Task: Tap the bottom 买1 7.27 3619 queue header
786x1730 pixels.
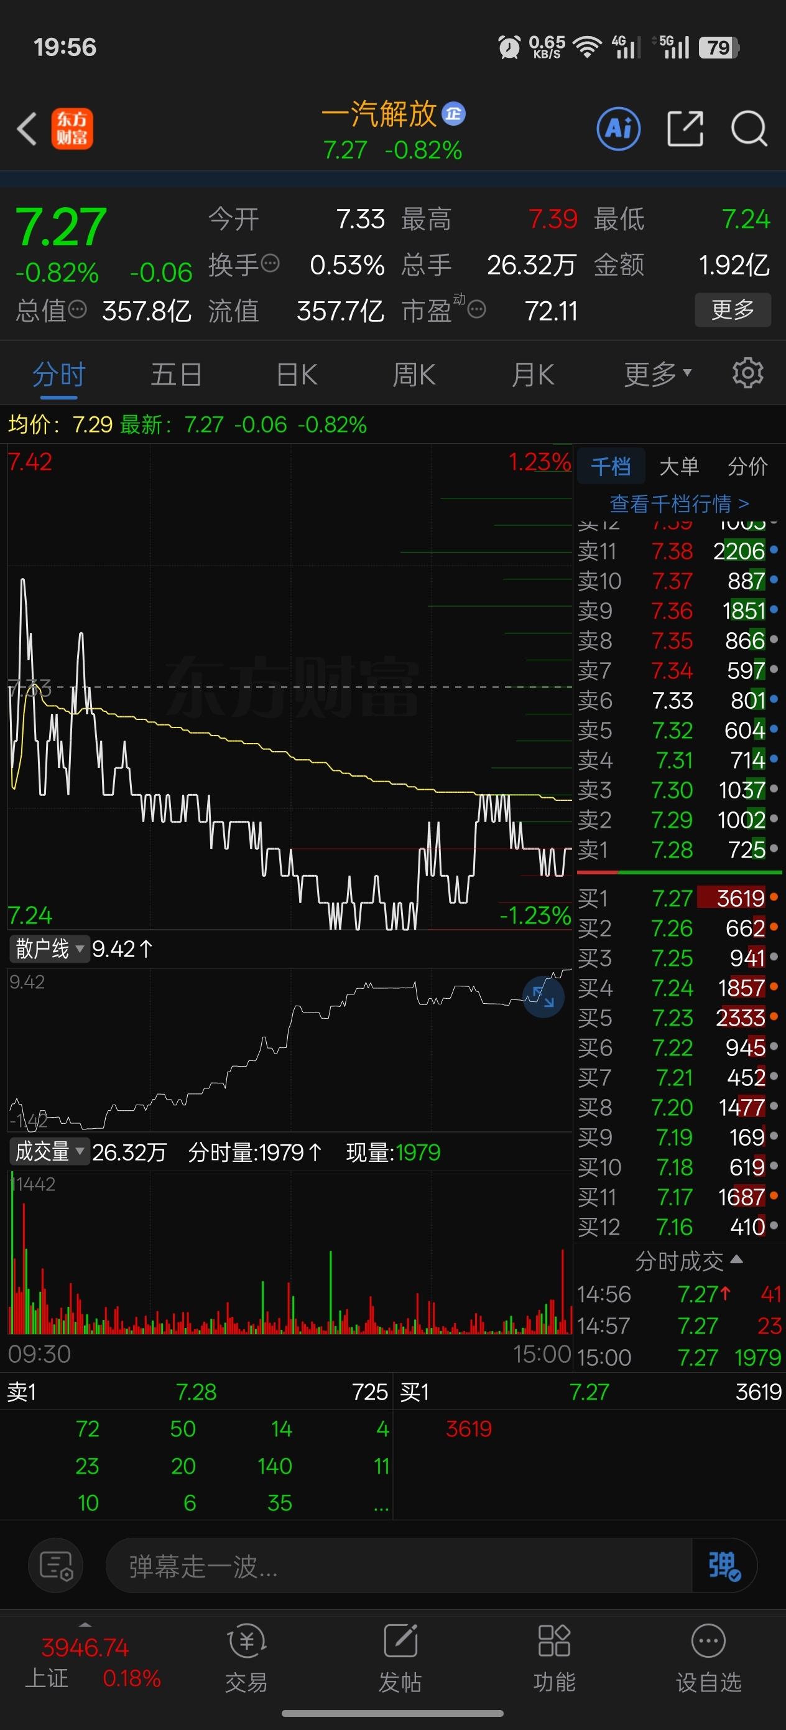Action: coord(591,1391)
